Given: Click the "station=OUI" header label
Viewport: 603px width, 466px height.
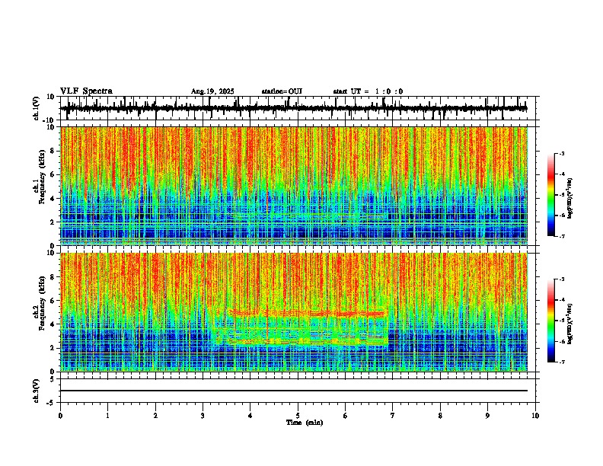Looking at the screenshot, I should click(282, 91).
